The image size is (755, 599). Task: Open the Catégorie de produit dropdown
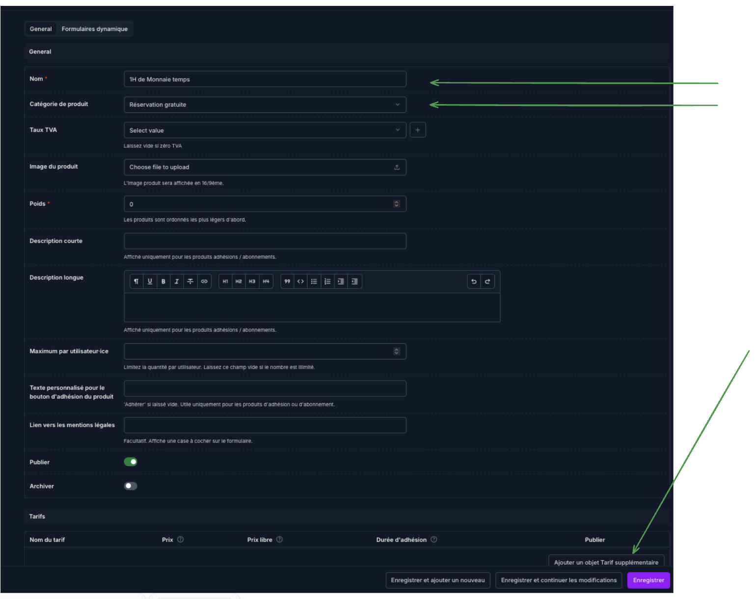pyautogui.click(x=265, y=105)
